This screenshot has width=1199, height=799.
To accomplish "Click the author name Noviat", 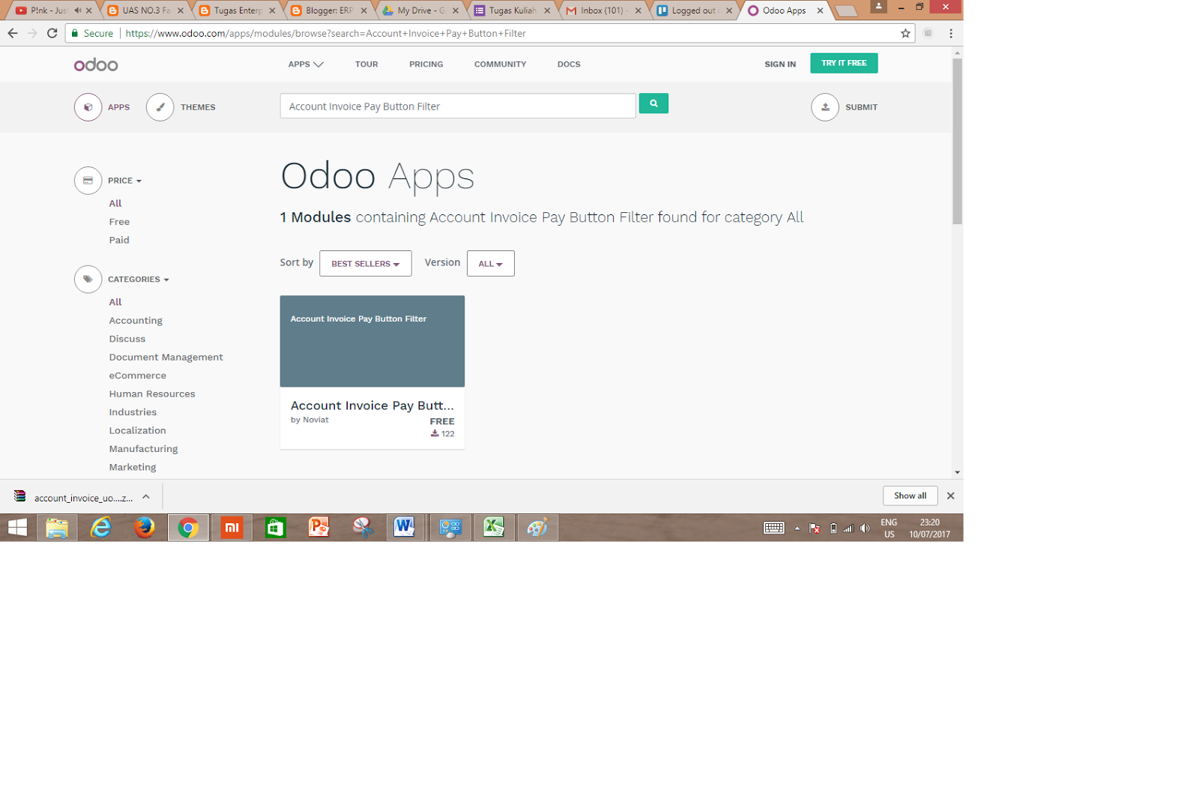I will [x=315, y=420].
